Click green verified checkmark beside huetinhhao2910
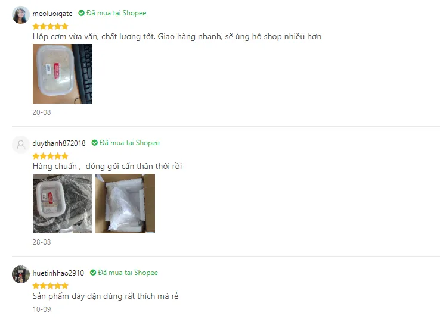 pos(93,273)
